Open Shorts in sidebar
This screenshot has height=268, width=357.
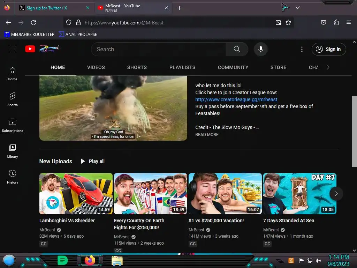point(13,99)
